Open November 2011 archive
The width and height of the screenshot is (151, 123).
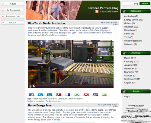[132, 72]
